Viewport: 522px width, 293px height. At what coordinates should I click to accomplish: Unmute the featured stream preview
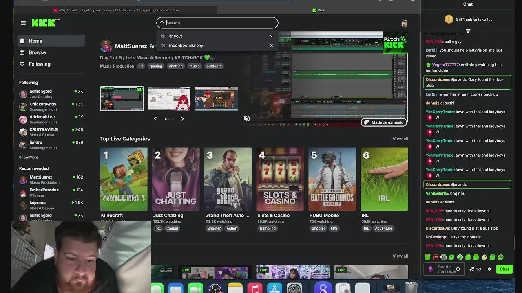click(247, 118)
